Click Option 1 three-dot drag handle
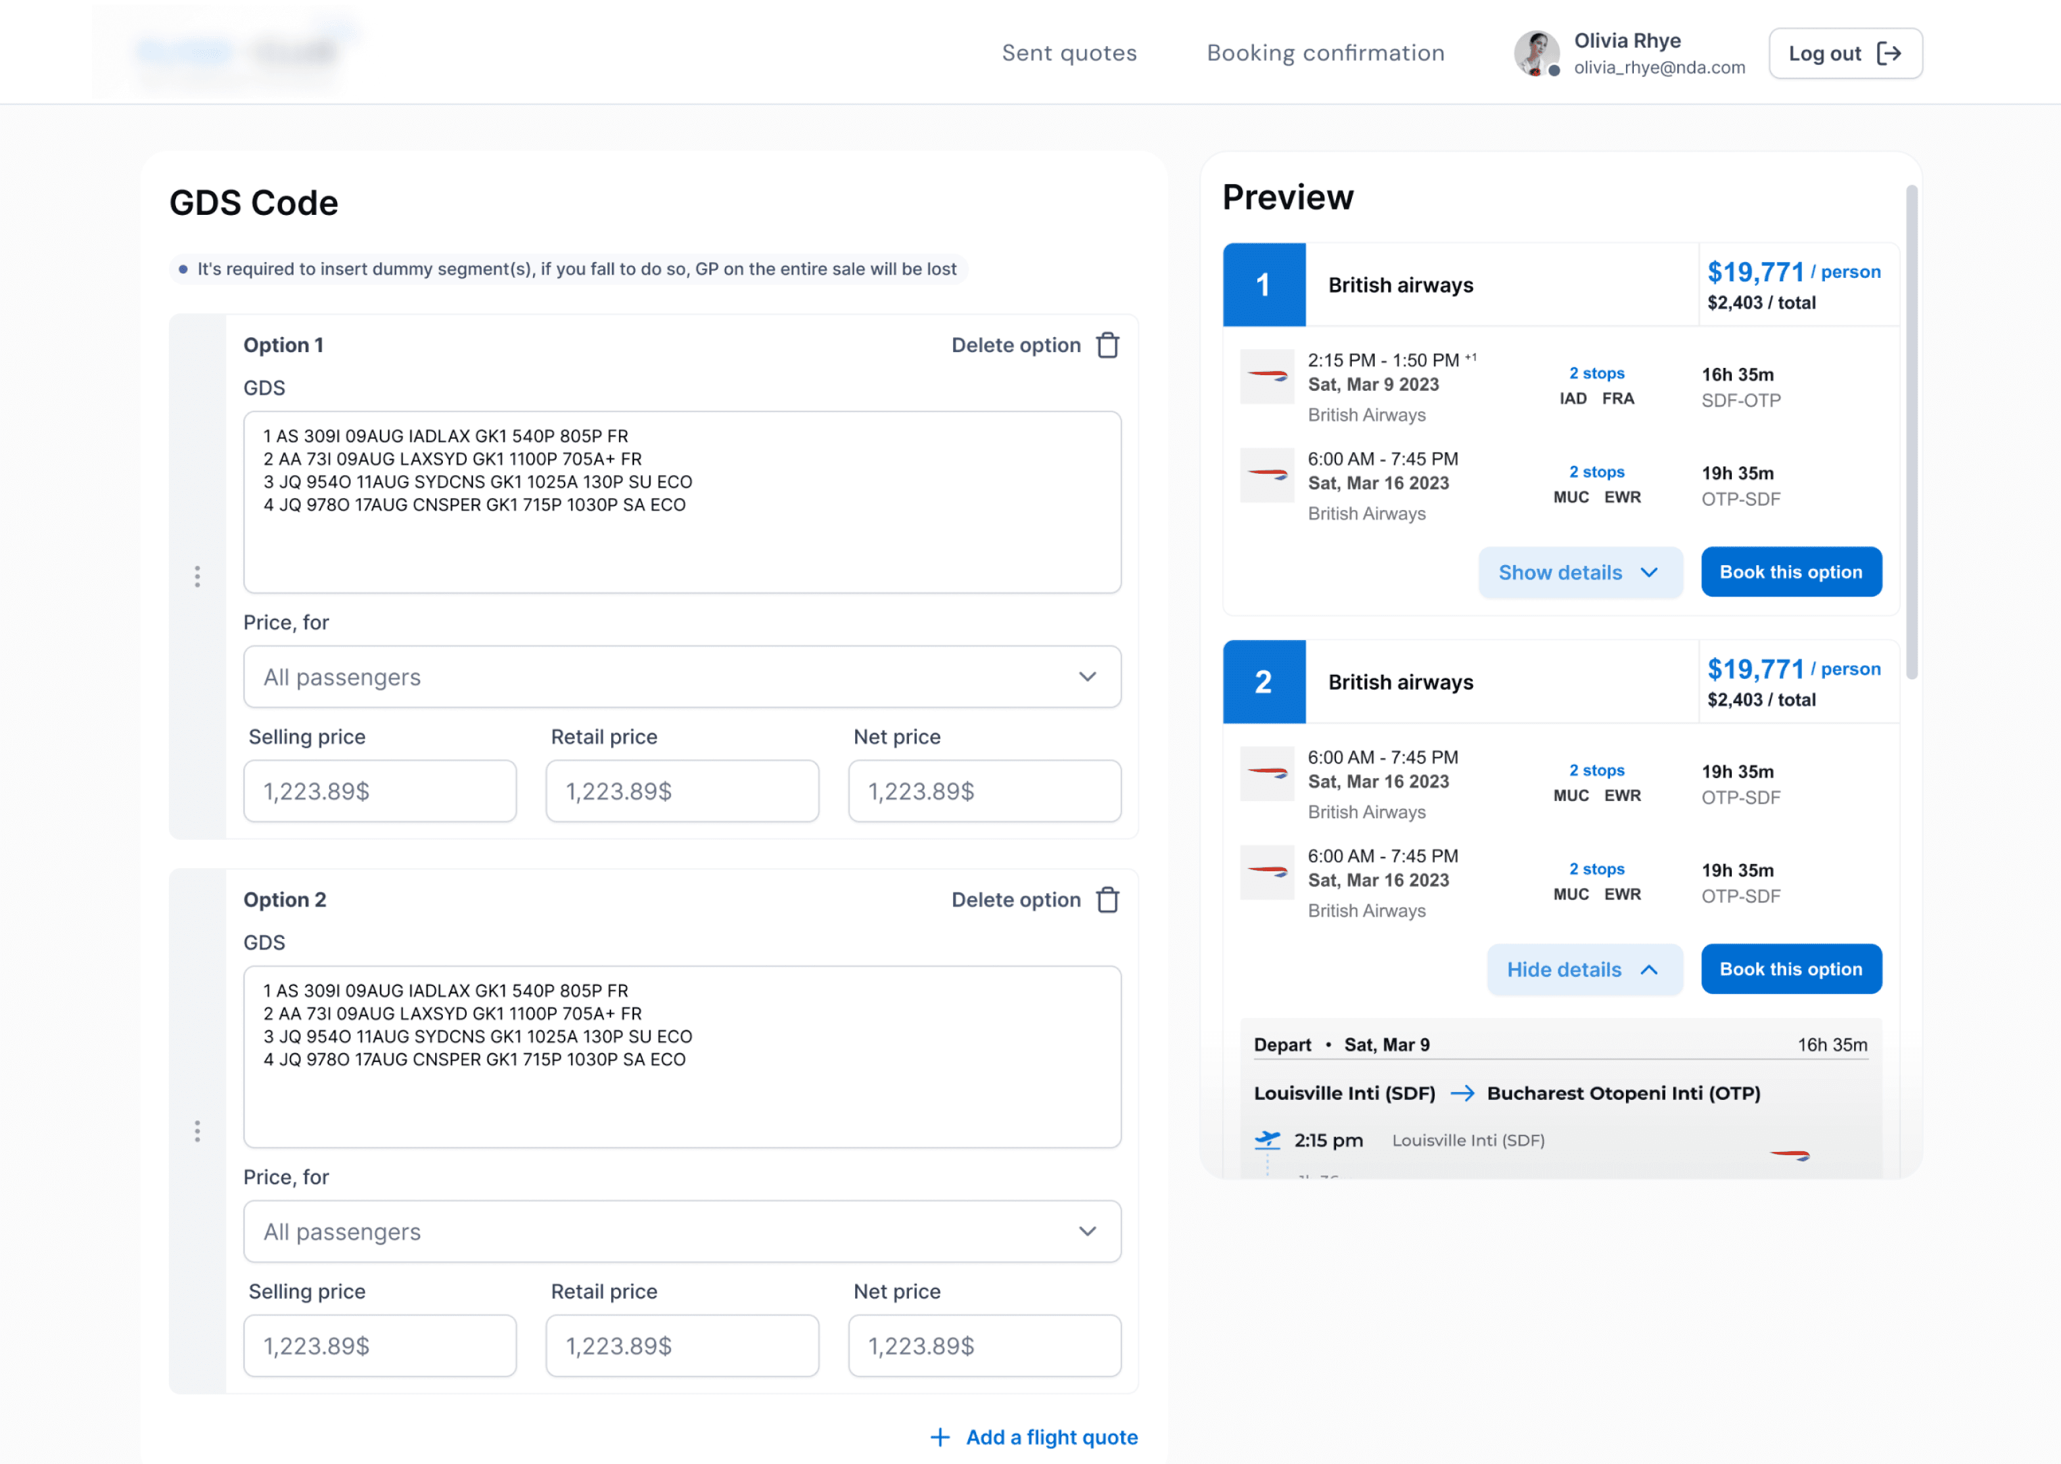Image resolution: width=2061 pixels, height=1464 pixels. tap(197, 577)
